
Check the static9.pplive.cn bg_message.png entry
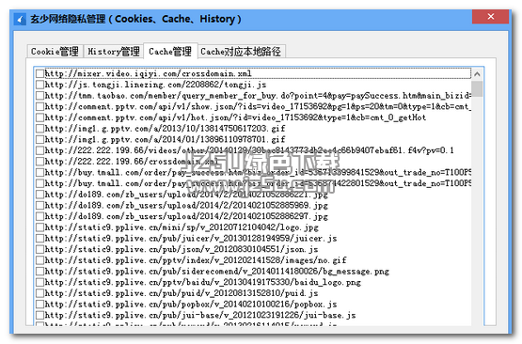40,271
